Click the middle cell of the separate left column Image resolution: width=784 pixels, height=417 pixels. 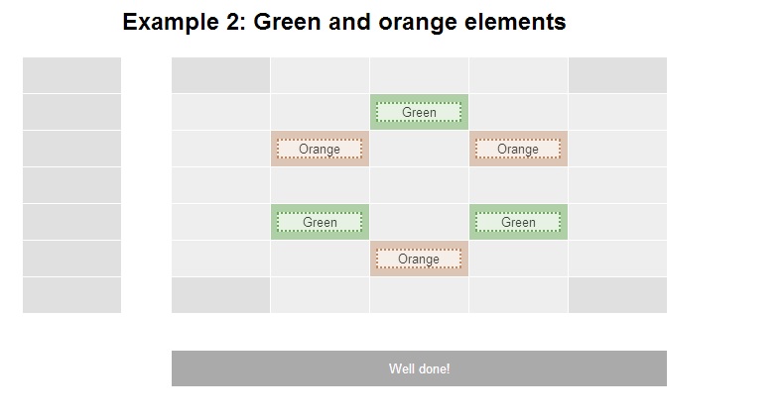click(x=71, y=185)
